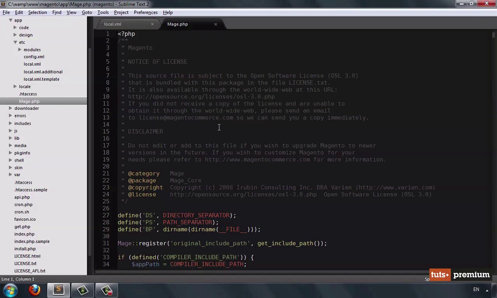Open api.php in the sidebar

pos(22,197)
